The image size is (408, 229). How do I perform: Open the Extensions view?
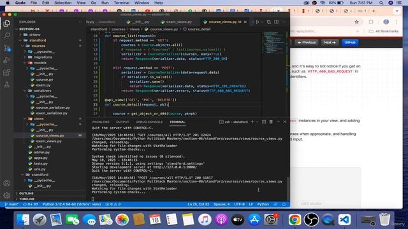coord(7,72)
